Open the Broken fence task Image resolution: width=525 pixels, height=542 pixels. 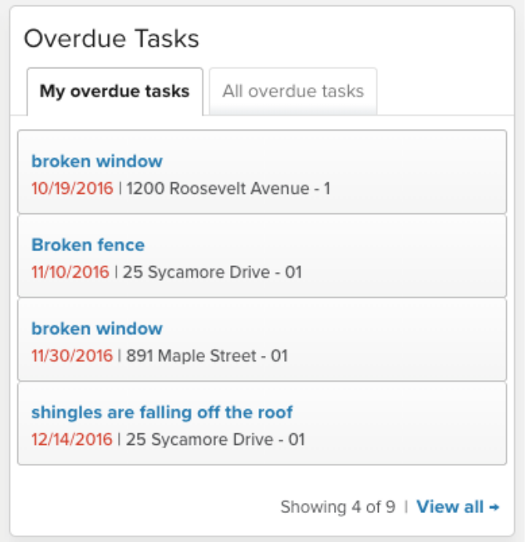pos(88,245)
